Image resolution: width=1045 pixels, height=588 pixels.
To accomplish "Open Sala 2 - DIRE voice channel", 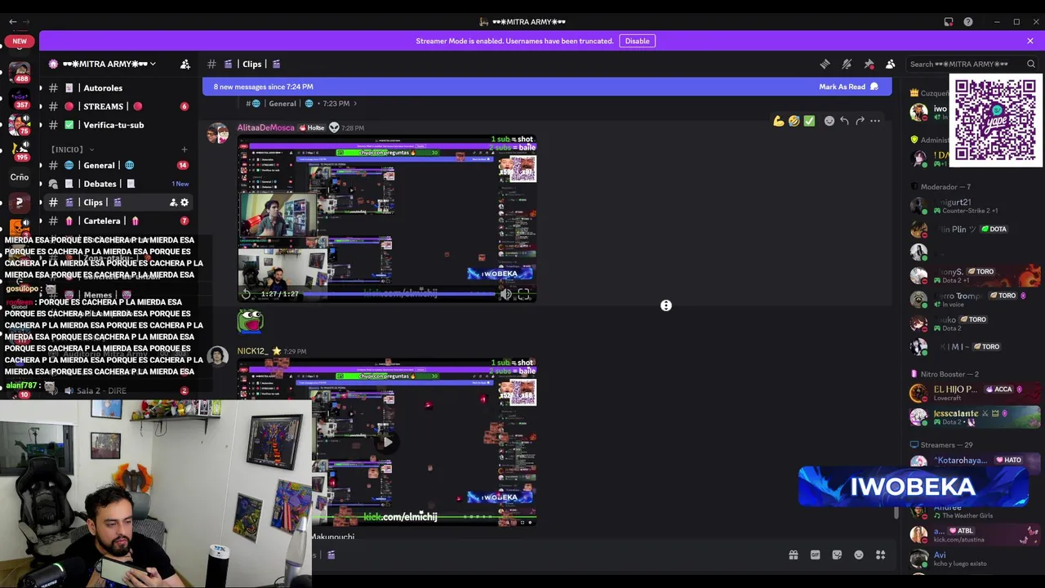I will click(x=118, y=390).
